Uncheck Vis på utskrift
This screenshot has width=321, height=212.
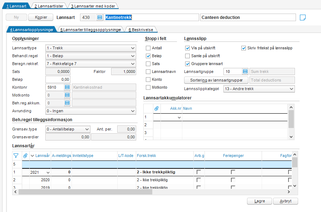tap(188, 48)
